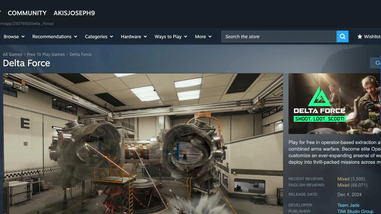Open the AKISJOSEPH9 profile menu

(74, 13)
